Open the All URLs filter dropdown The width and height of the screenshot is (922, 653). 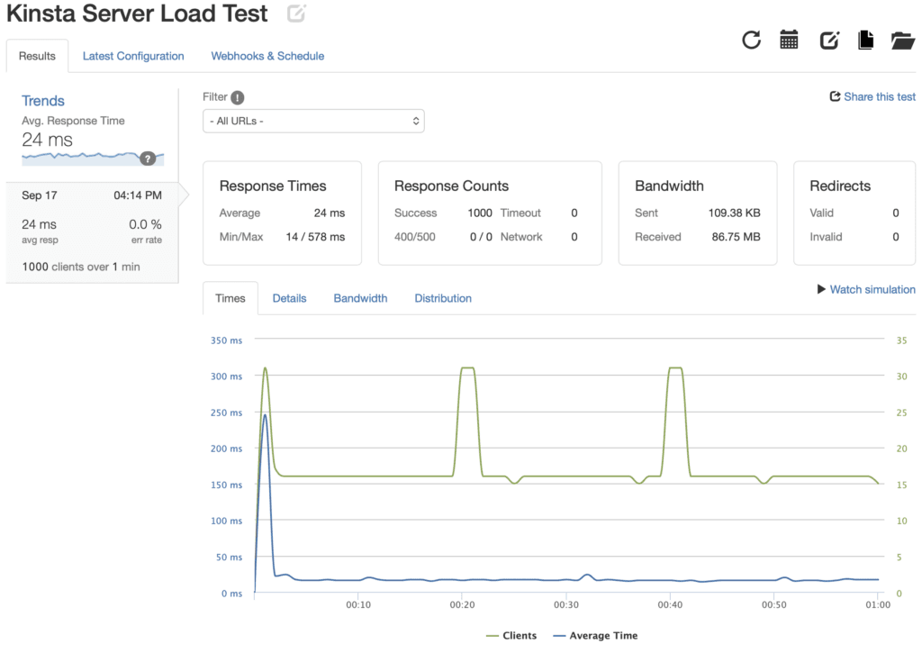tap(313, 122)
